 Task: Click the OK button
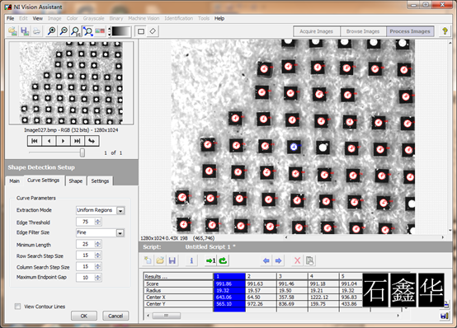(84, 316)
